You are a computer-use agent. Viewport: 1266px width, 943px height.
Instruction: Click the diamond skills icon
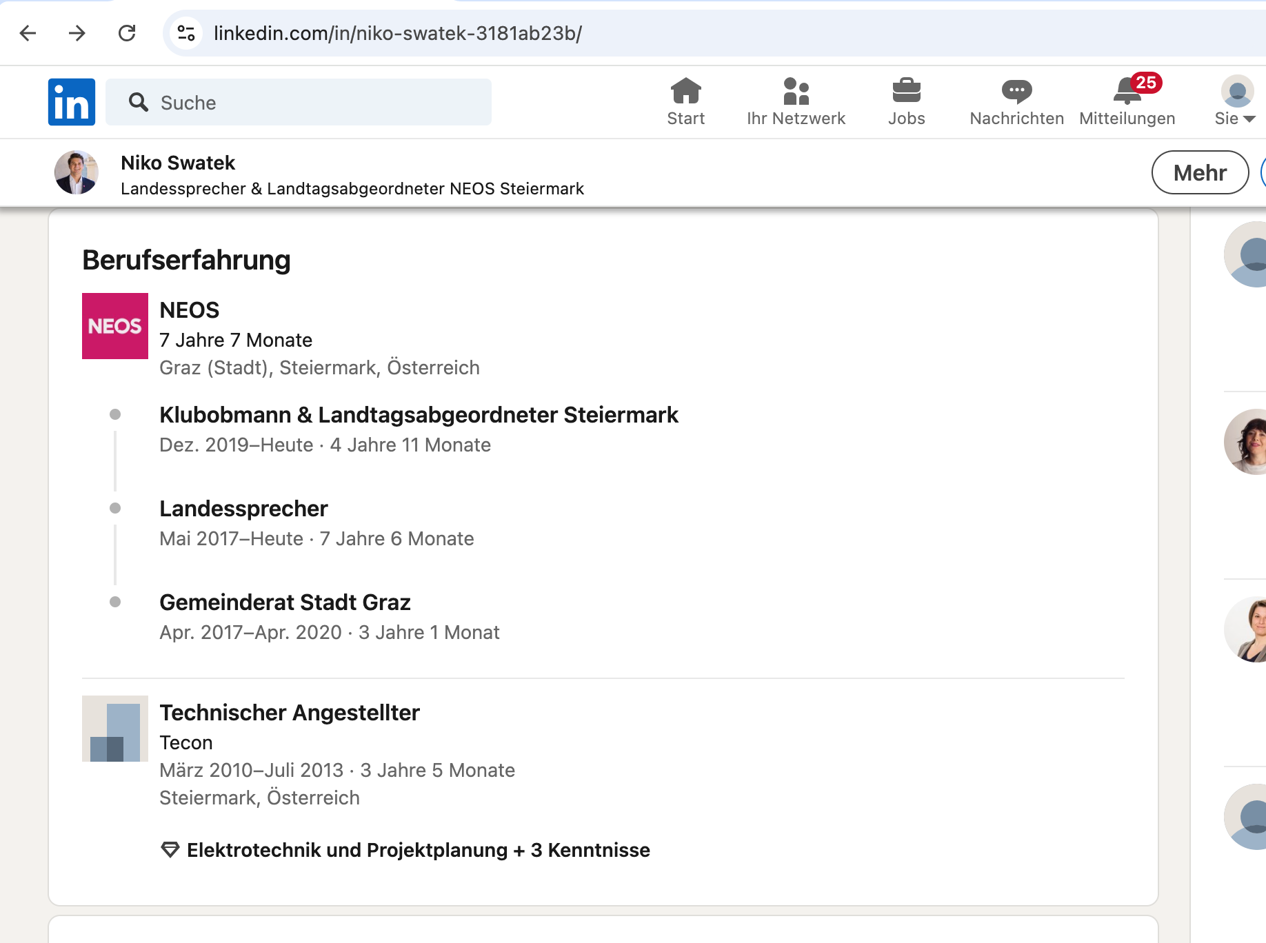tap(170, 850)
